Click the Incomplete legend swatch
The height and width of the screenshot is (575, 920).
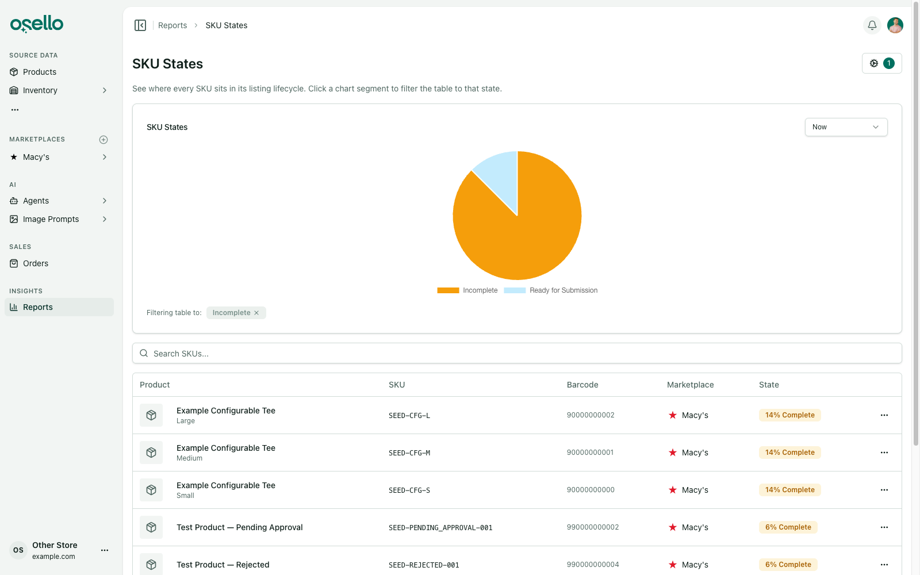[448, 290]
